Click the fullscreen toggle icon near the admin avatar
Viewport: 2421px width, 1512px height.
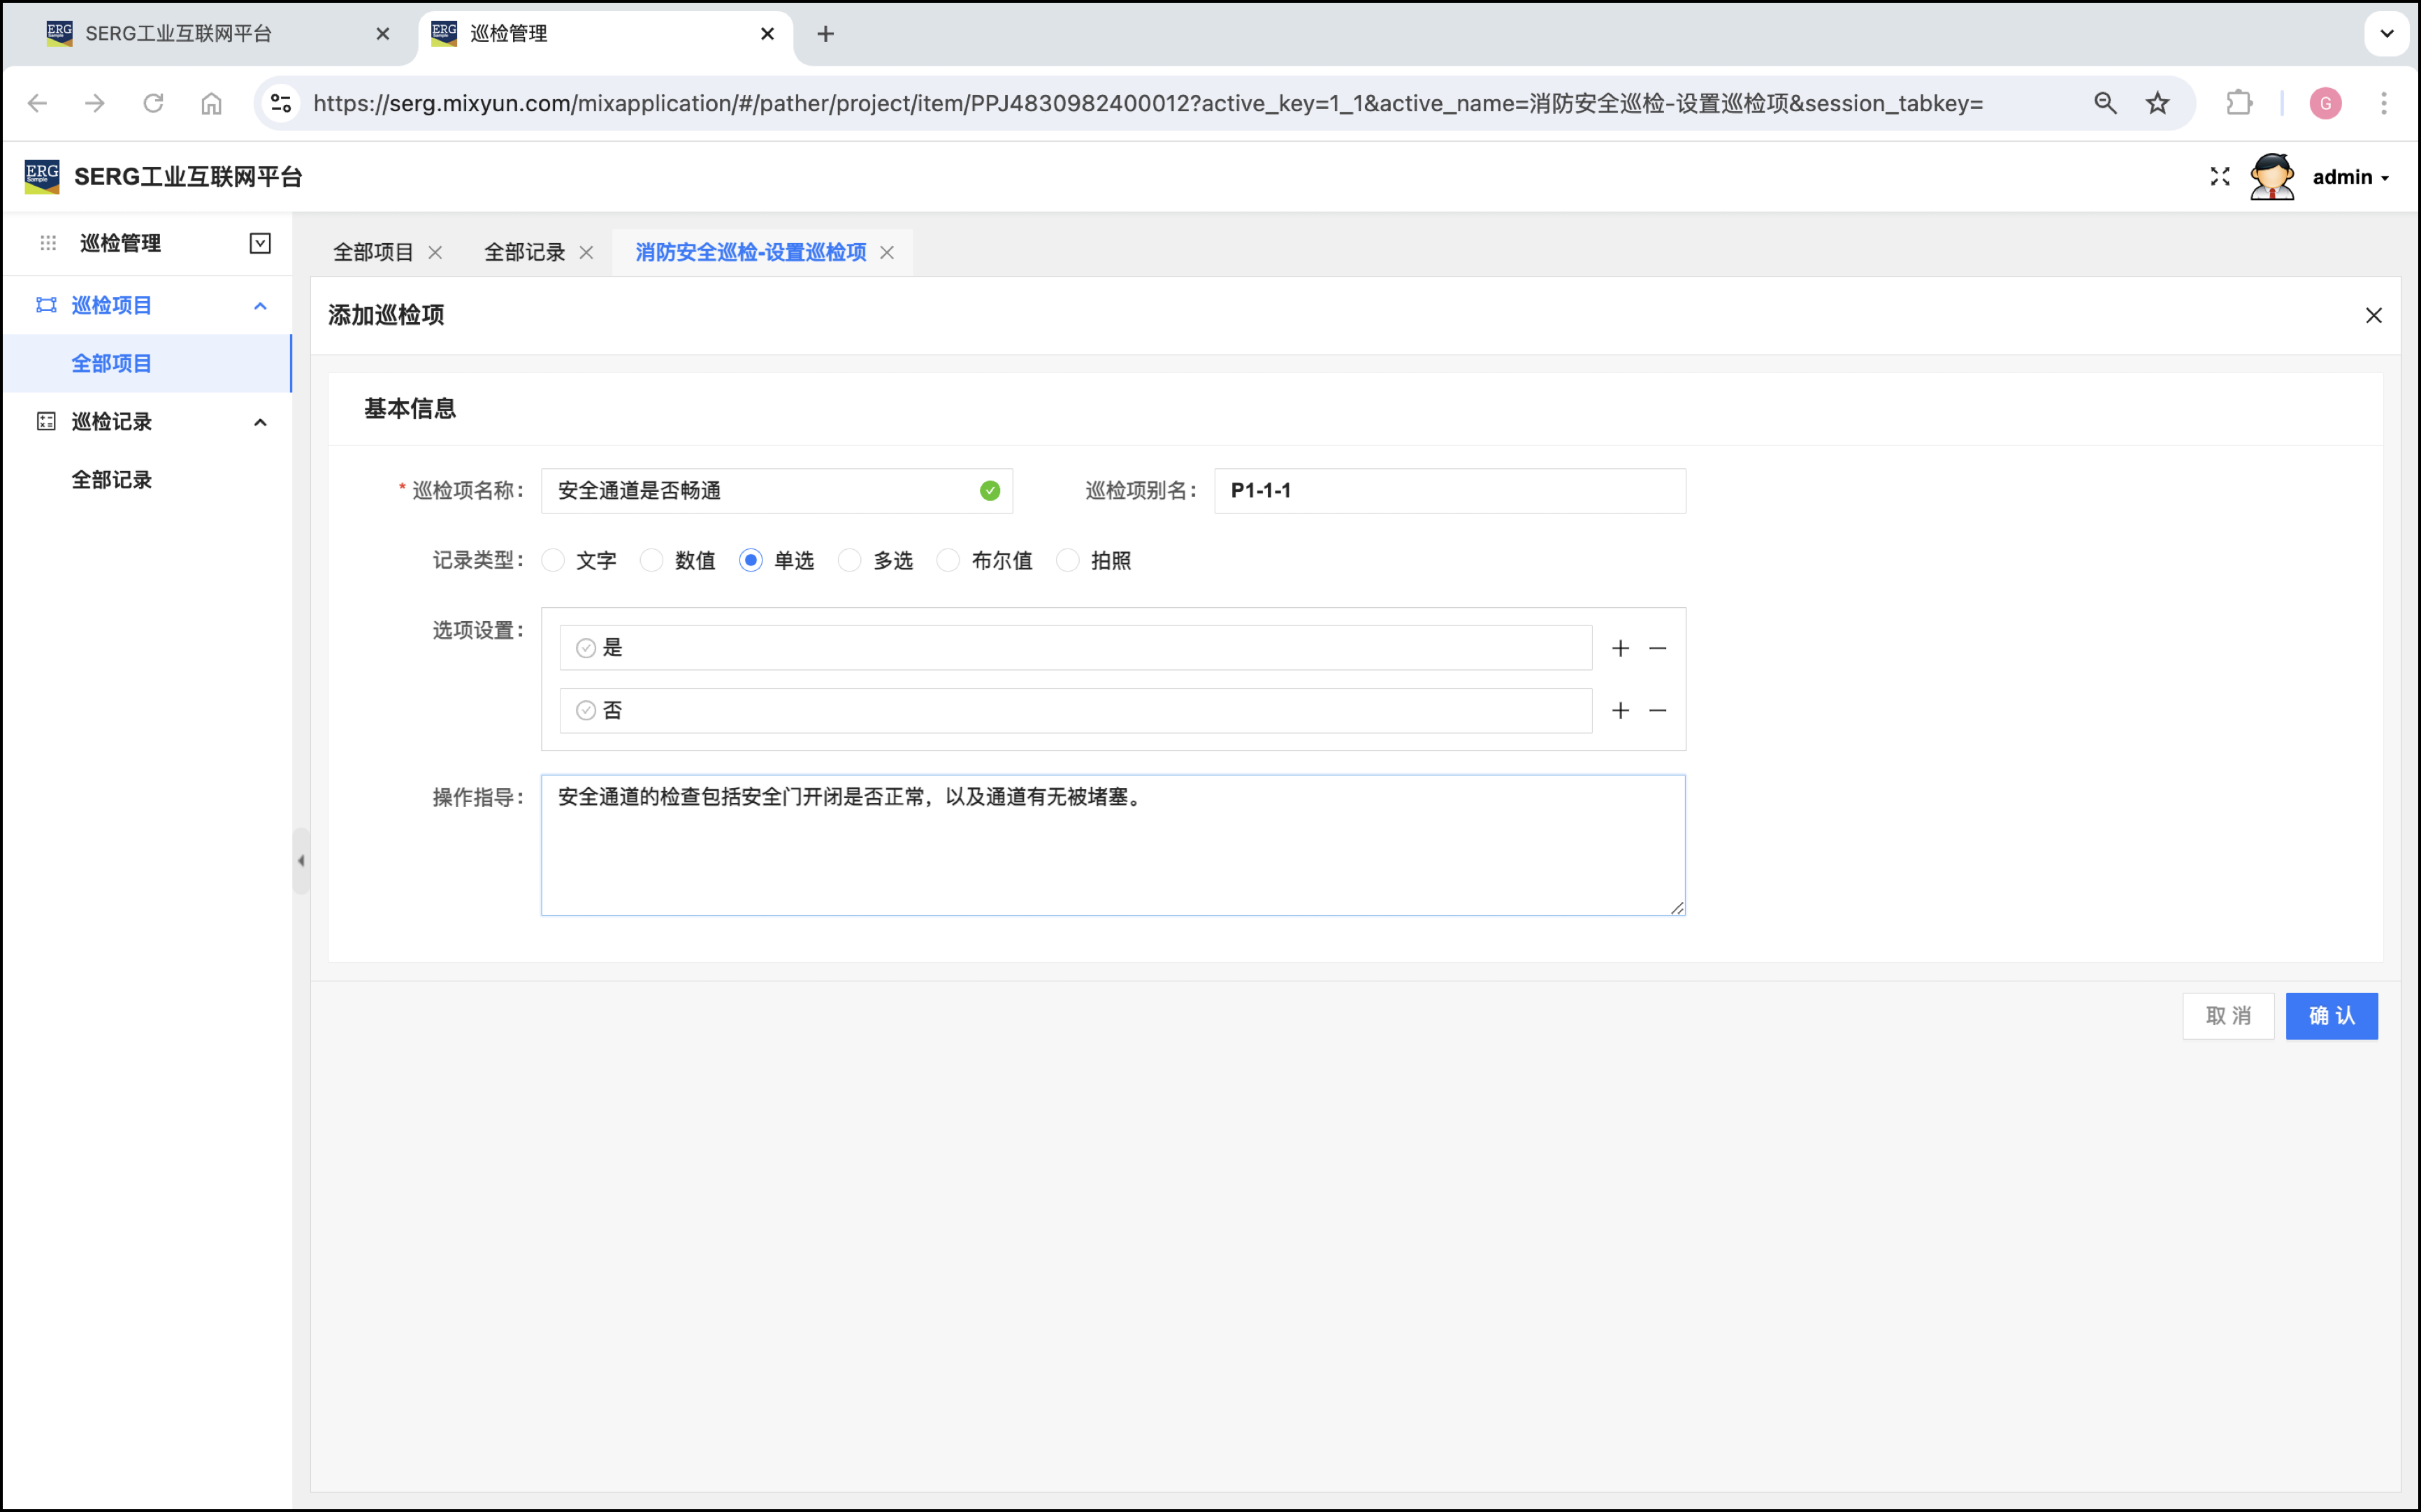(x=2219, y=177)
